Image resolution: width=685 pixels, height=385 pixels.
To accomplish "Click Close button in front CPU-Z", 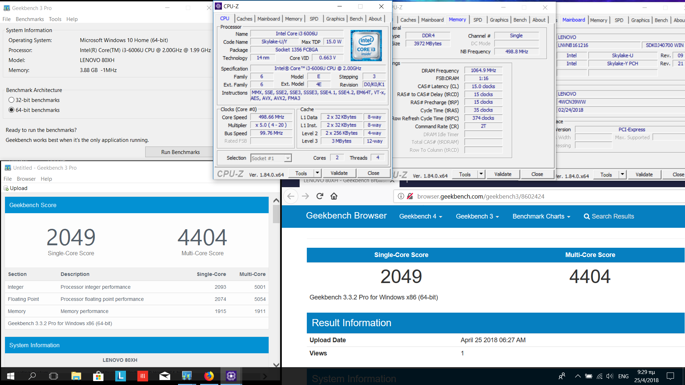I will pos(373,173).
